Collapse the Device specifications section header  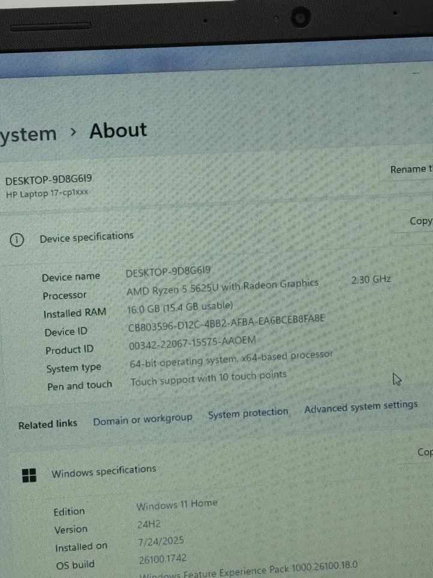[x=87, y=237]
